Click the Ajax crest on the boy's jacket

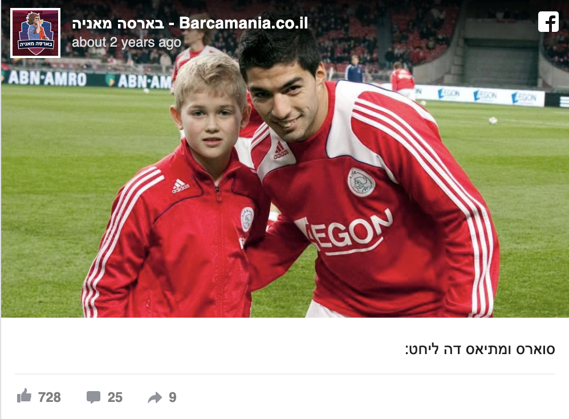click(247, 219)
